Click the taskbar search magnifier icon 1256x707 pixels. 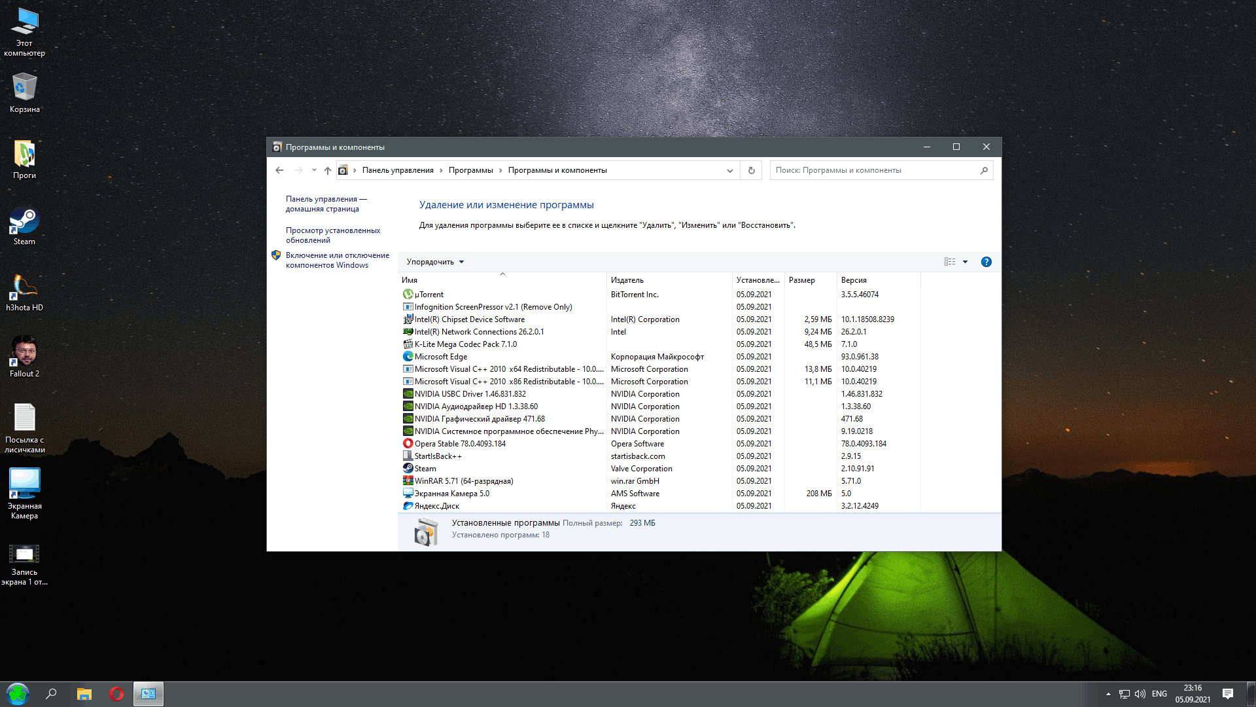pyautogui.click(x=51, y=694)
